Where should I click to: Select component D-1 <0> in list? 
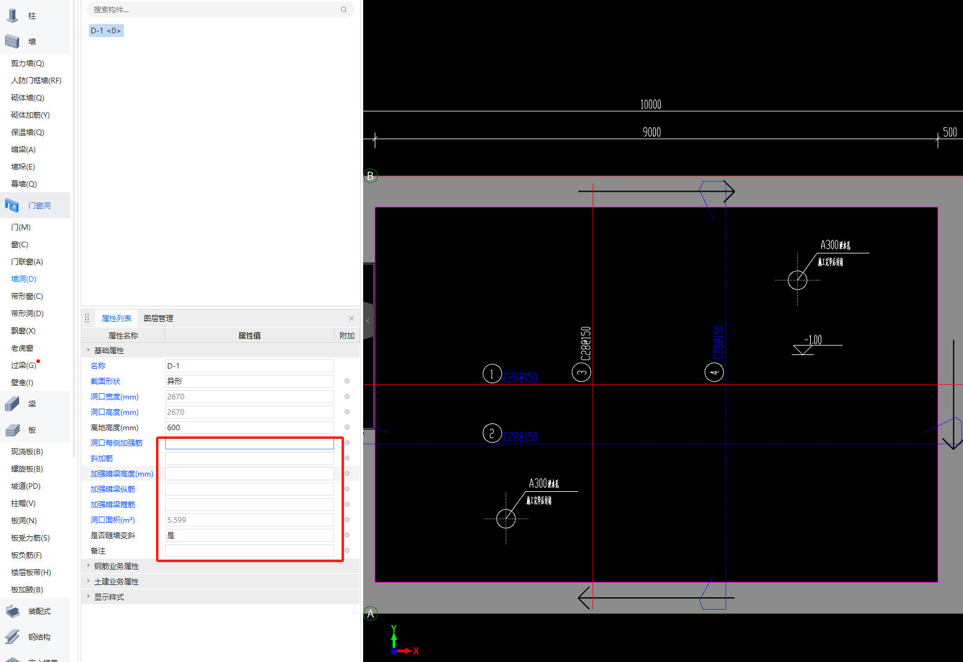click(x=106, y=30)
